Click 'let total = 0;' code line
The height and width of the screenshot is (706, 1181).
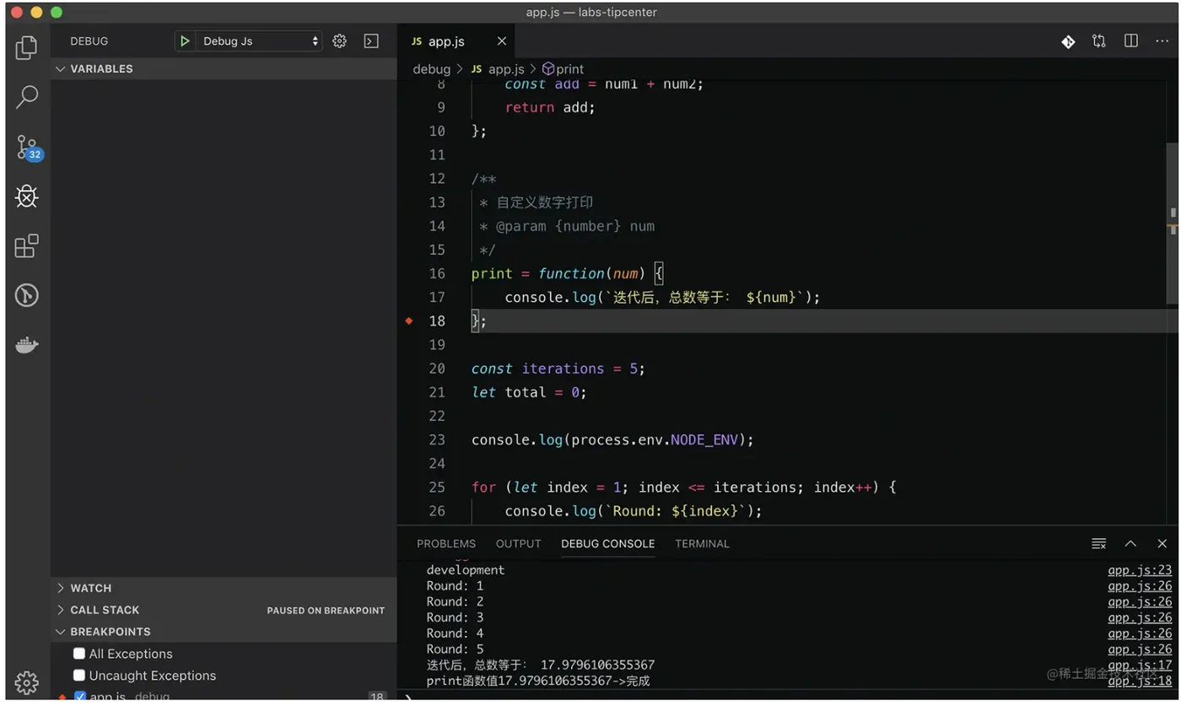click(529, 392)
